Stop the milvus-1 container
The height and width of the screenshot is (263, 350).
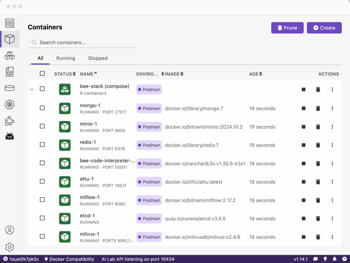pos(303,237)
